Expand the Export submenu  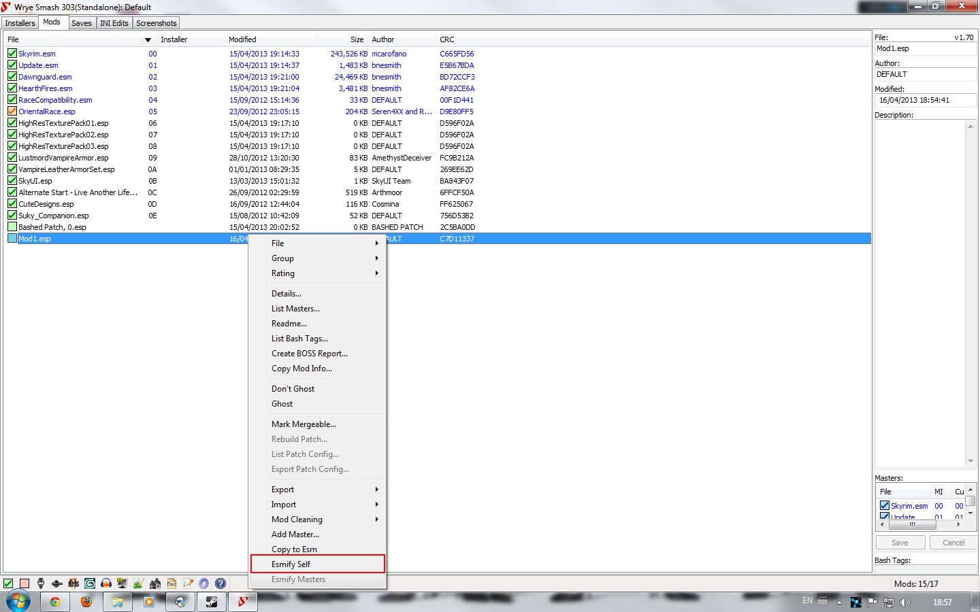[x=318, y=490]
